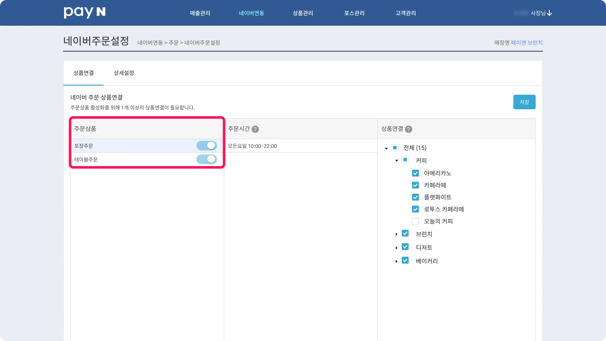The image size is (606, 341).
Task: Open the 매출관리 menu
Action: [200, 13]
